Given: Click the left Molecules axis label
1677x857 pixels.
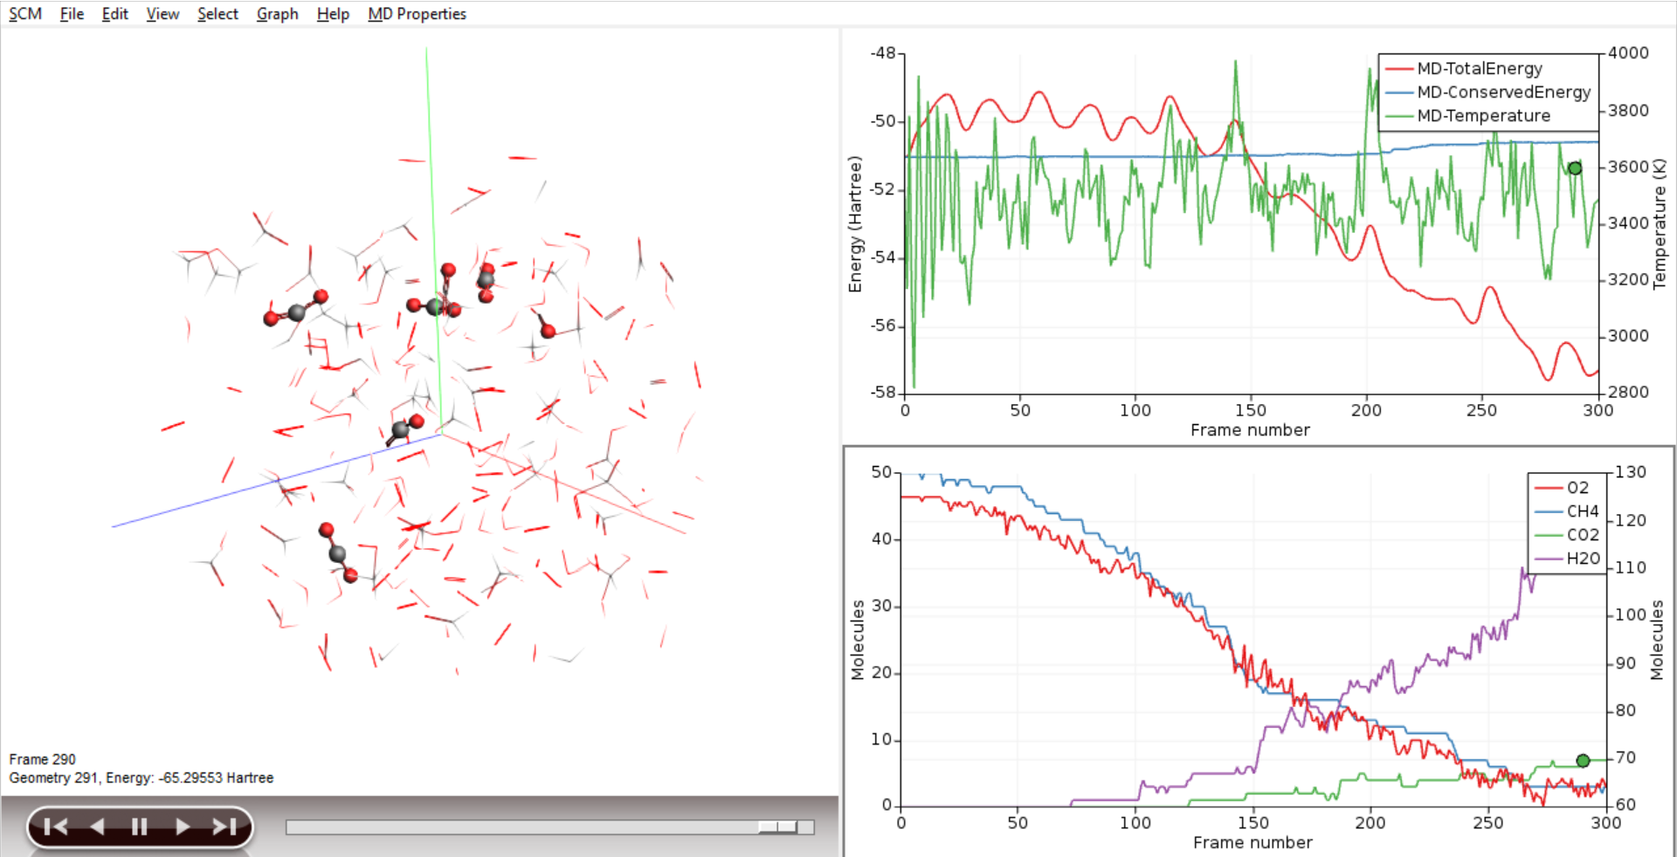Looking at the screenshot, I should (858, 640).
